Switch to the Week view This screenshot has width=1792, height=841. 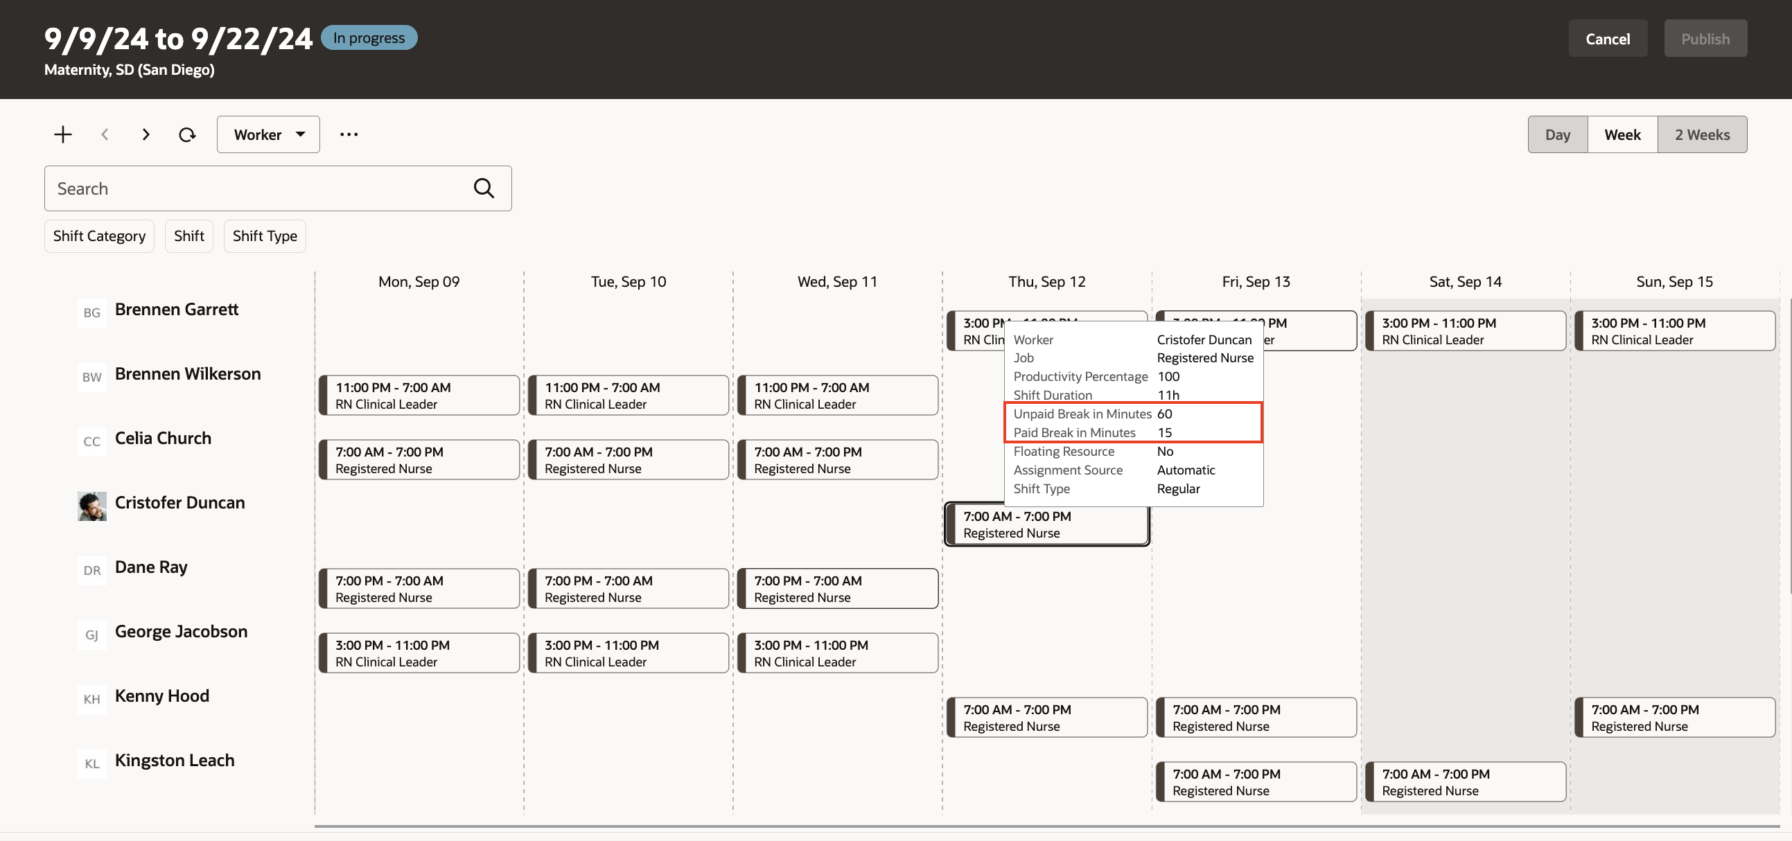(1622, 134)
